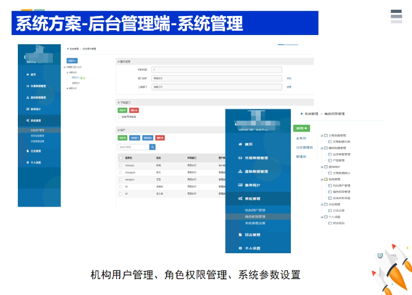Screen dimensions: 412x295
Task: Collapse the 成都分行 node in department tree
Action: (x=67, y=73)
